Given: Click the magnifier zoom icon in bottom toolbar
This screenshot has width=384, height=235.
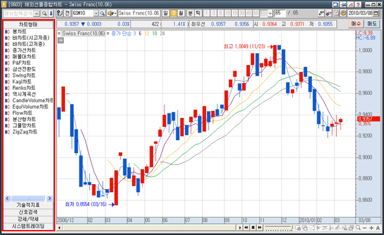Looking at the screenshot, I should point(359,228).
